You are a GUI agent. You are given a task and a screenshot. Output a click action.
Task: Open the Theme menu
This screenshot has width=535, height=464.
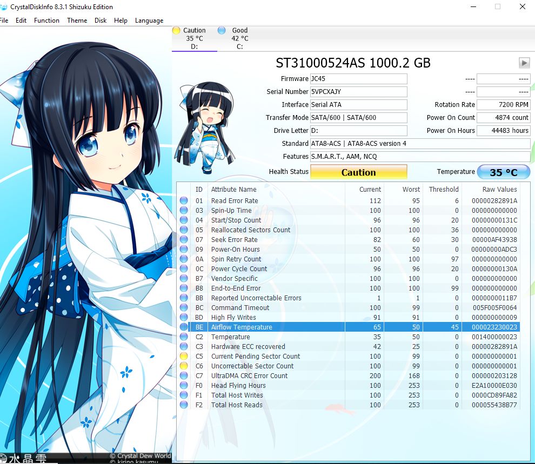[77, 21]
